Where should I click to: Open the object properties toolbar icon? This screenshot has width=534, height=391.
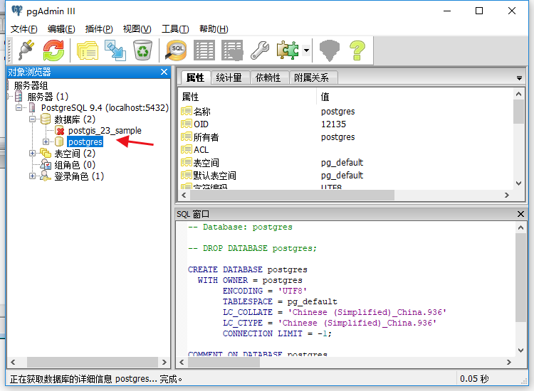coord(88,50)
